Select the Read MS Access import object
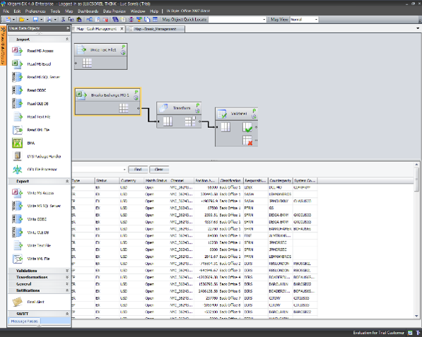 (33, 51)
